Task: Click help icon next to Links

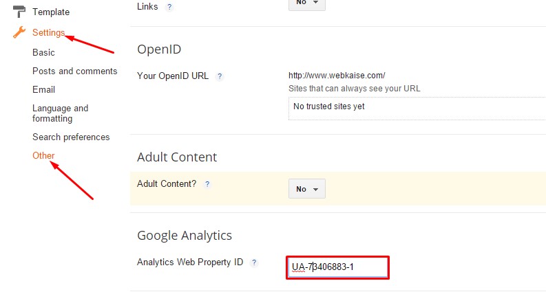Action: 169,7
